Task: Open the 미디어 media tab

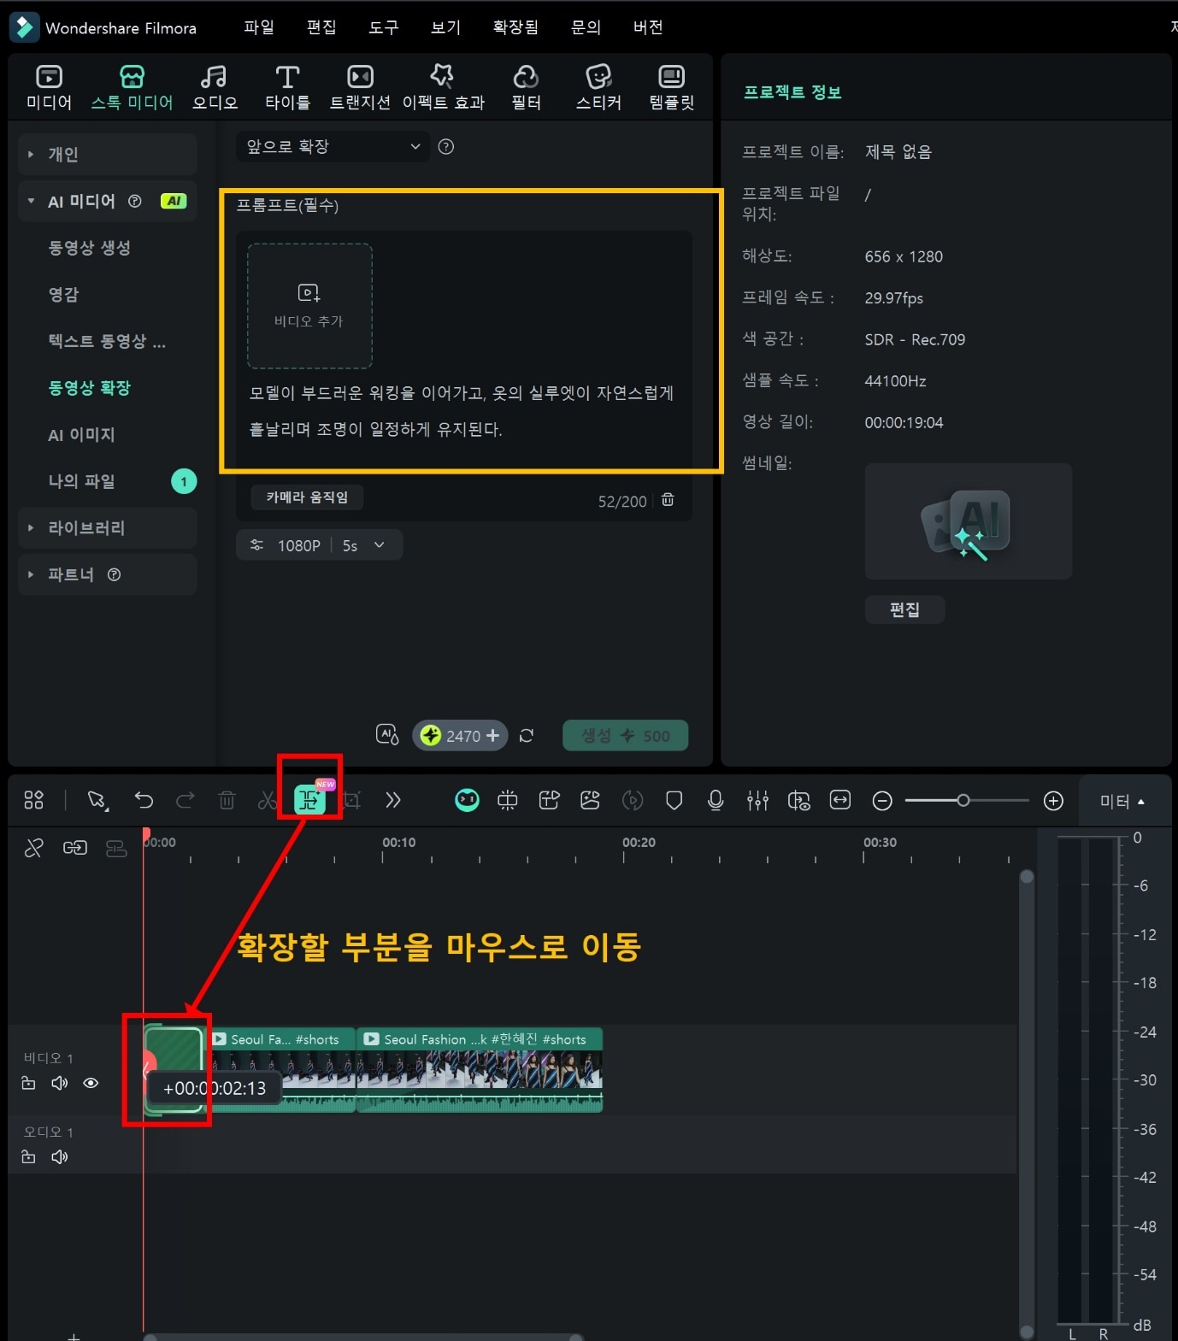Action: coord(49,88)
